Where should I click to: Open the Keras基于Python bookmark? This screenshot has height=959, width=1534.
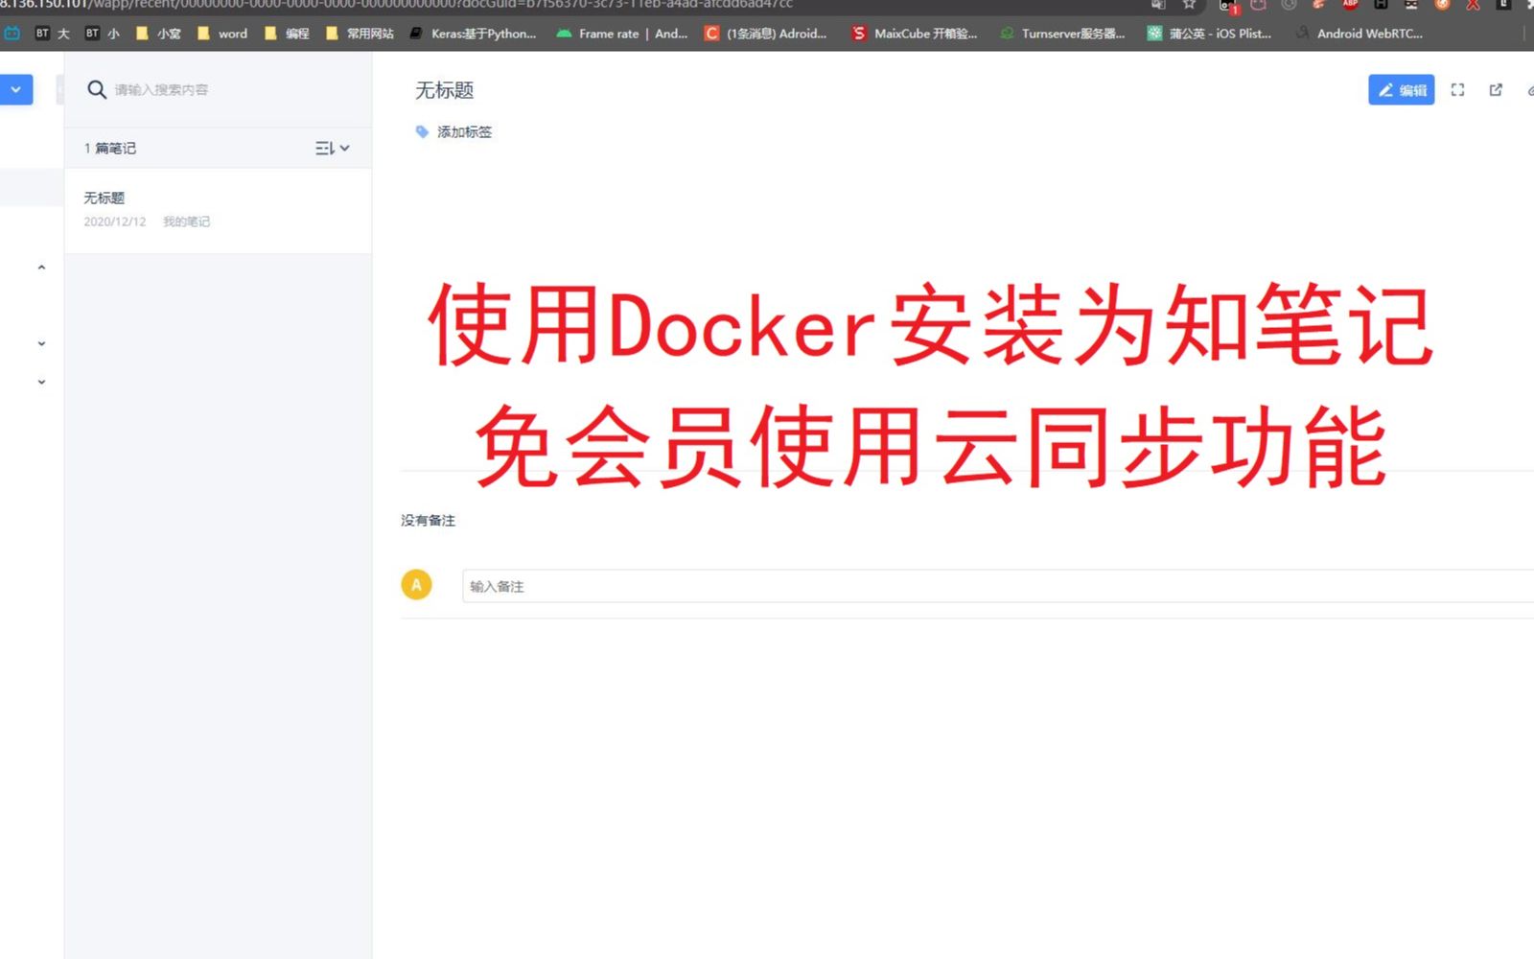pos(473,34)
